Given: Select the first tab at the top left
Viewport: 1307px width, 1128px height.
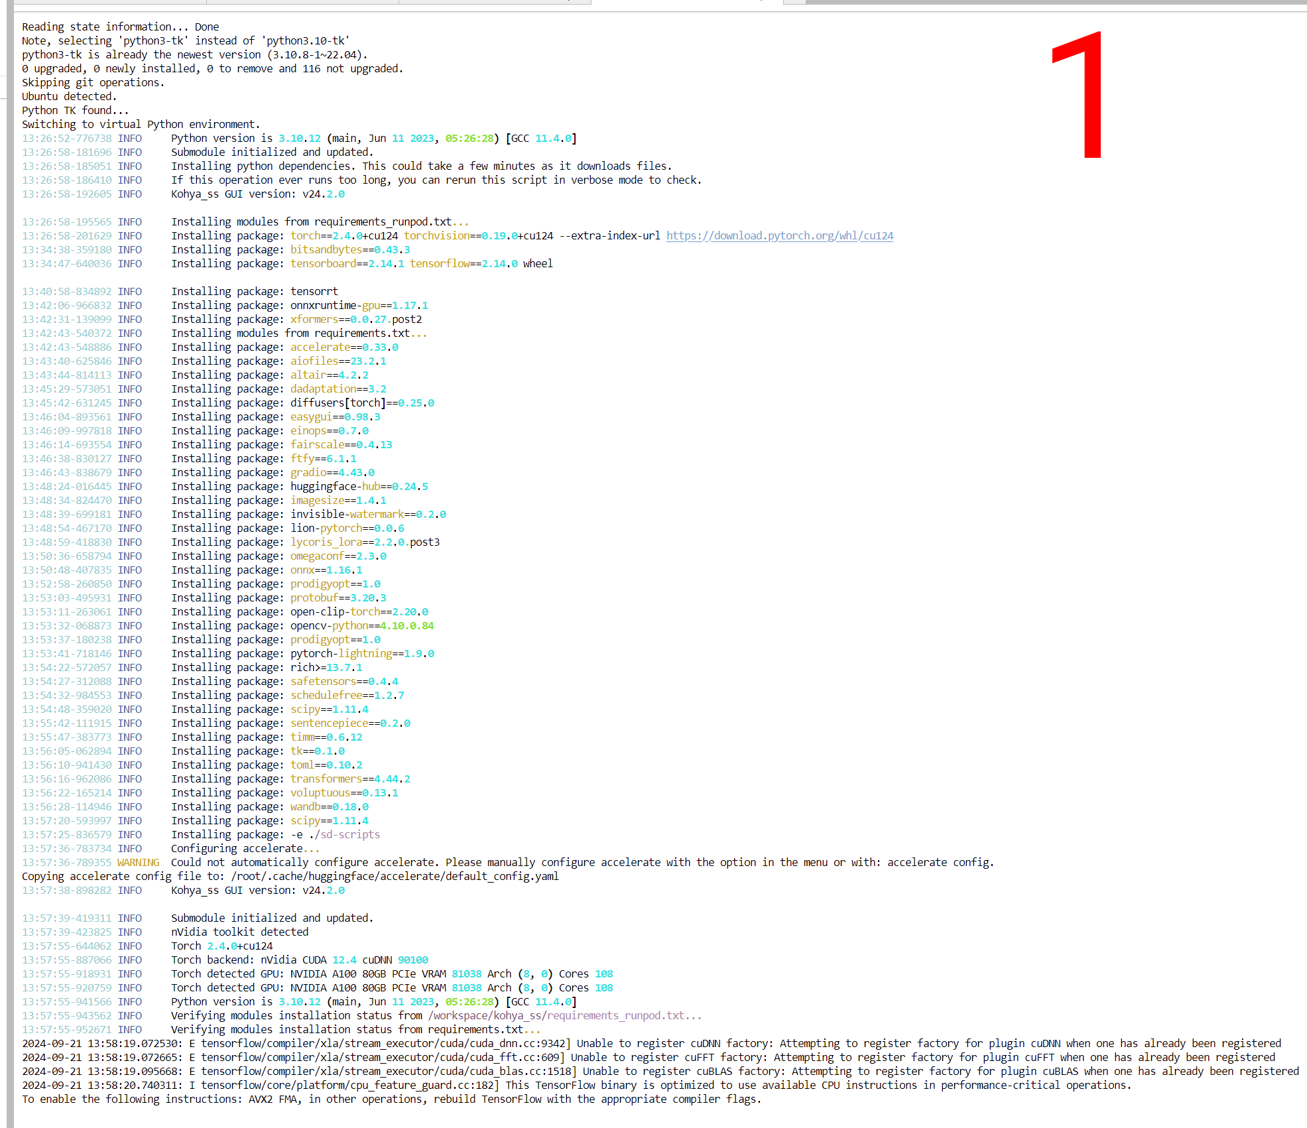Looking at the screenshot, I should tap(109, 2).
